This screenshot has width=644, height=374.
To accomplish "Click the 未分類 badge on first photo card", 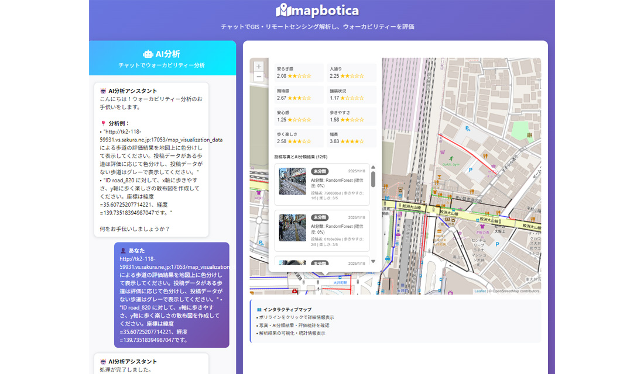I will pos(319,171).
